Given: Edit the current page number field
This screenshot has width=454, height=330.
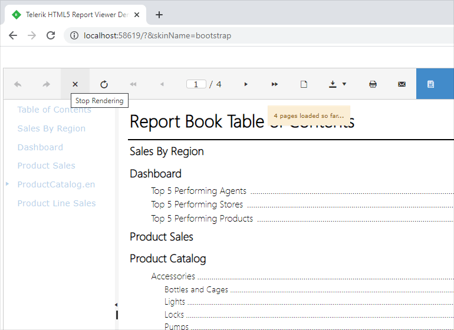Looking at the screenshot, I should pos(196,84).
